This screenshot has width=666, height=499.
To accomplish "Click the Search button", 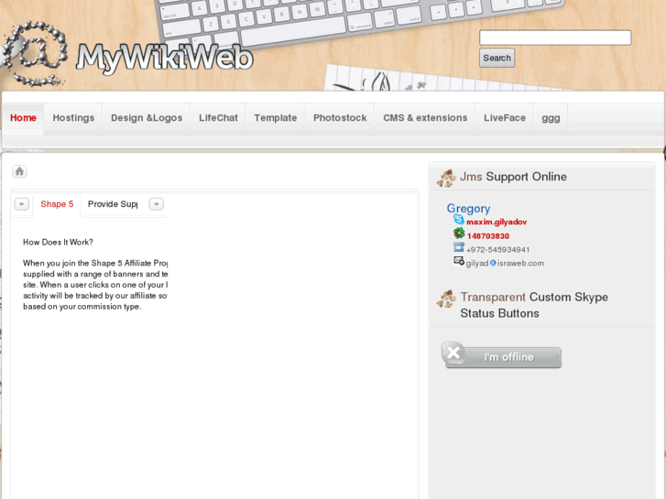I will [497, 58].
